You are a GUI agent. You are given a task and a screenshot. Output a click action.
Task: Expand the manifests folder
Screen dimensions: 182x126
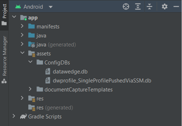tap(22, 26)
